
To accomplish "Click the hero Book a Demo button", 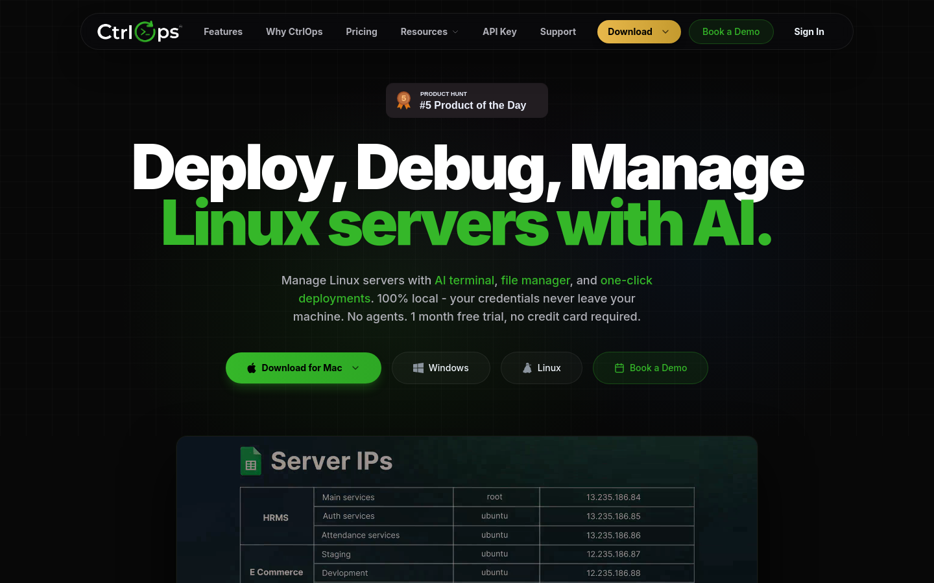I will click(651, 368).
